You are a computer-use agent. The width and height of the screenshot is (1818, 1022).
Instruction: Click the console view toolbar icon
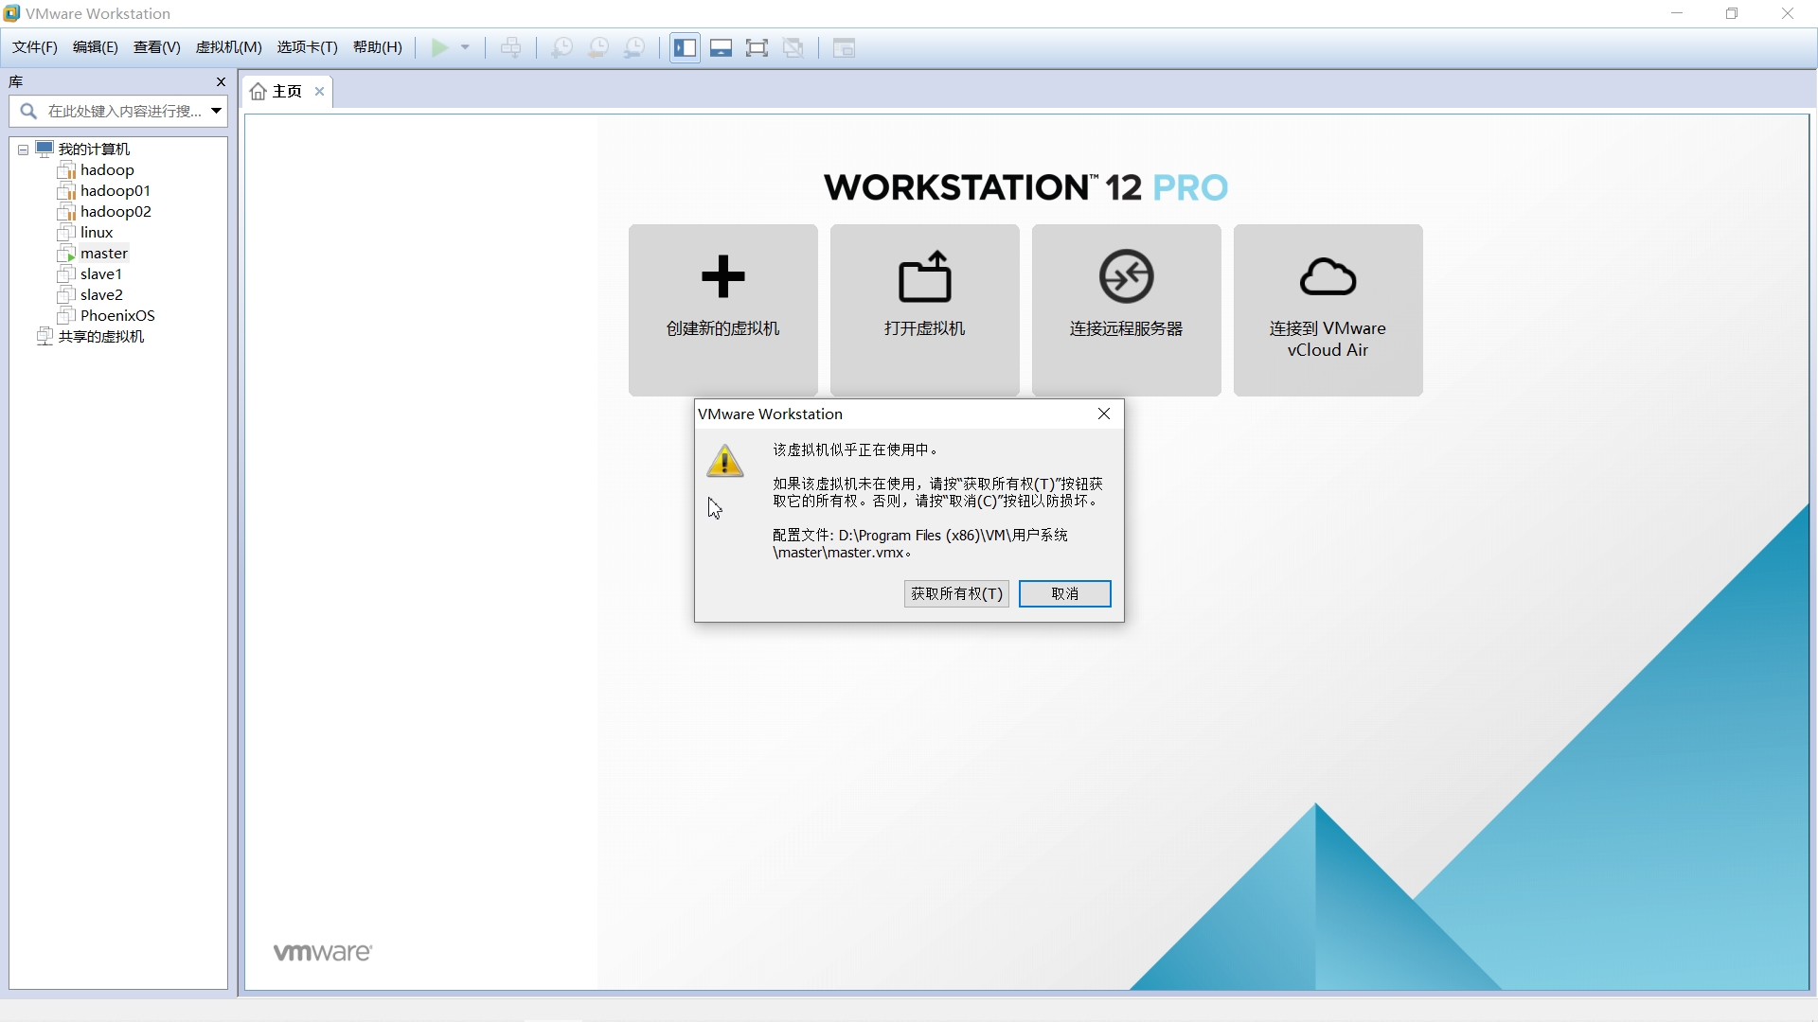pyautogui.click(x=844, y=47)
